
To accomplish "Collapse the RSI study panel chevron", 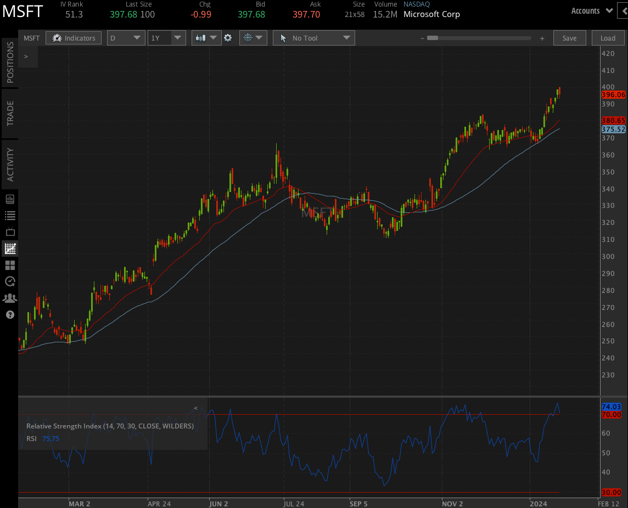I will click(195, 408).
